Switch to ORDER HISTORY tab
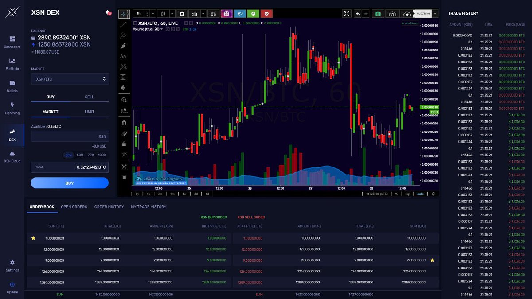Screen dimensions: 532x299 [109, 207]
